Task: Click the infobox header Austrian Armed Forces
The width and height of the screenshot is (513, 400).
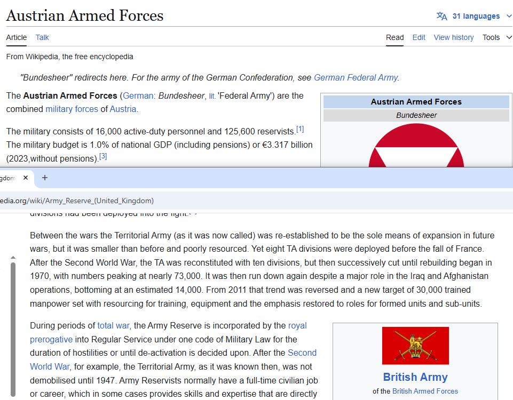Action: [416, 102]
